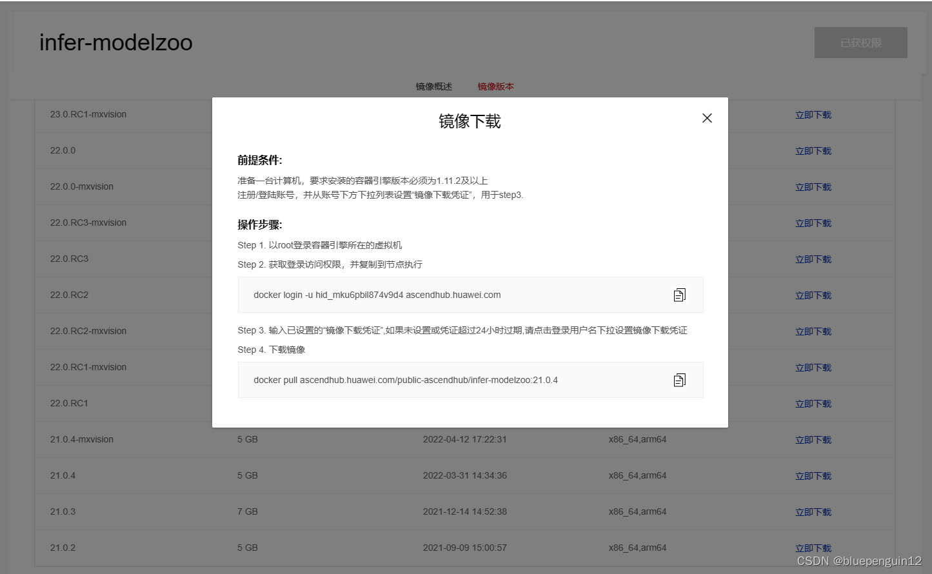Viewport: 932px width, 574px height.
Task: Click the infer-modelzoo page title
Action: pos(116,43)
